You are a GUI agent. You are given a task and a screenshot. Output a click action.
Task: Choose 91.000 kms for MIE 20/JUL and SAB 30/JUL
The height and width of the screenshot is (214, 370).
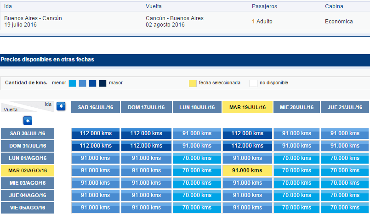[296, 133]
